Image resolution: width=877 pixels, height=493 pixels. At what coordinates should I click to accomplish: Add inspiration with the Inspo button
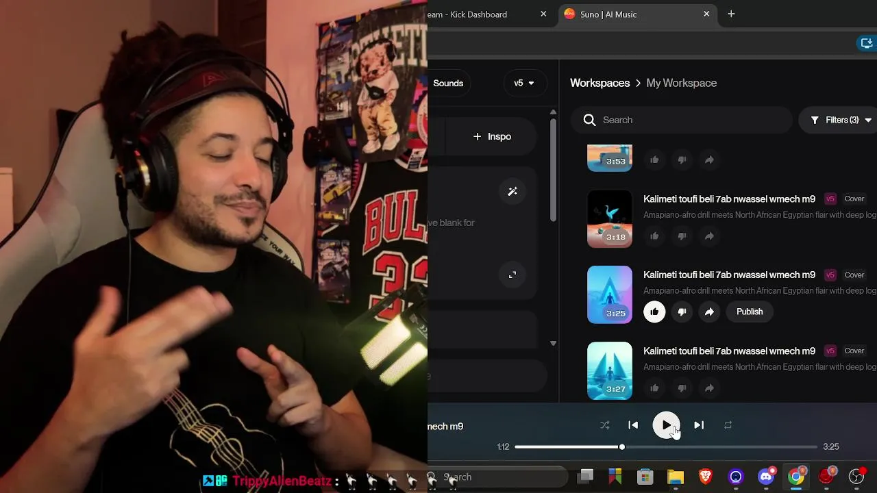[x=492, y=136]
